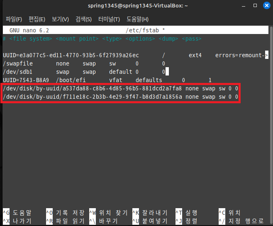Click the line-continuation '>' marker
Image resolution: width=273 pixels, height=226 pixels.
(x=266, y=55)
